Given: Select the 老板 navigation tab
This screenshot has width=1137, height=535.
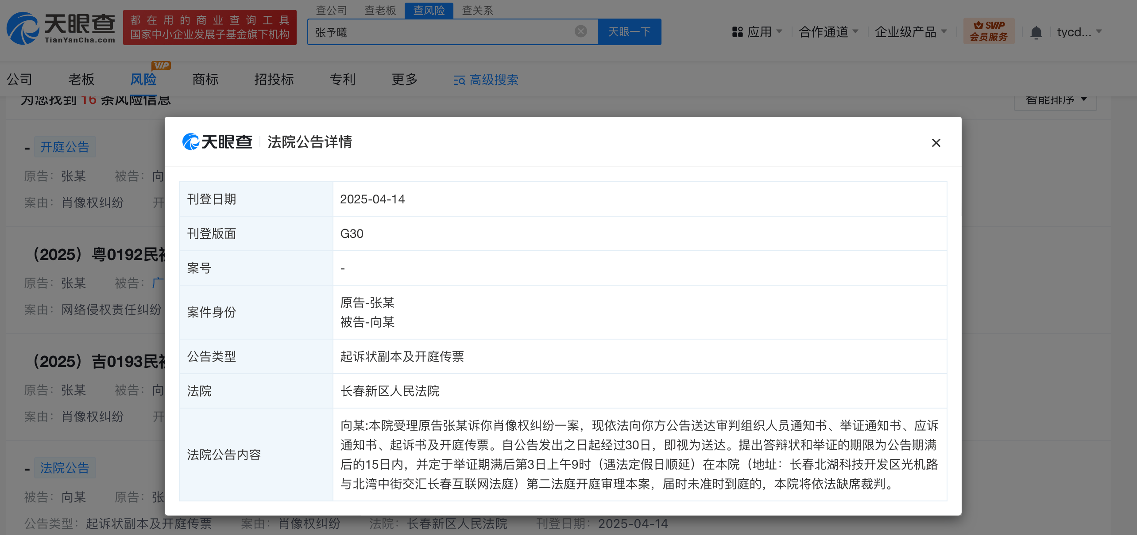Looking at the screenshot, I should click(81, 80).
